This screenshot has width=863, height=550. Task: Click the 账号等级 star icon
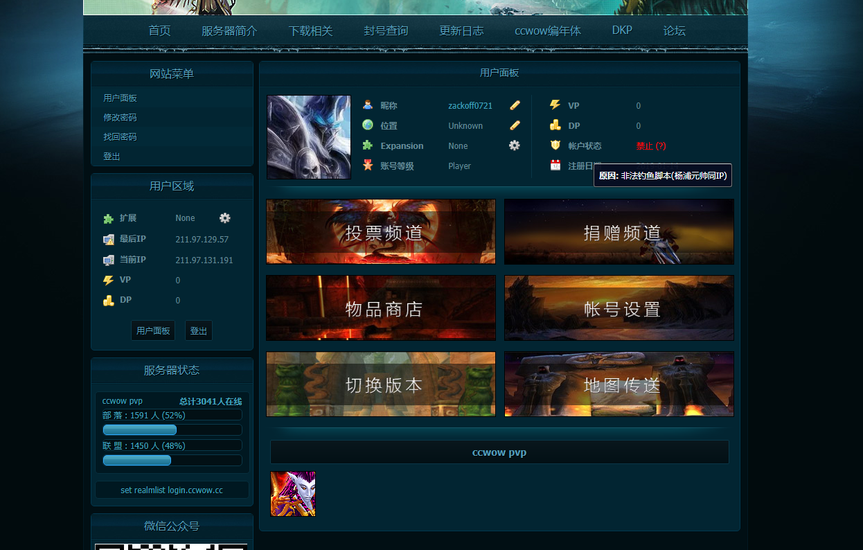coord(368,166)
